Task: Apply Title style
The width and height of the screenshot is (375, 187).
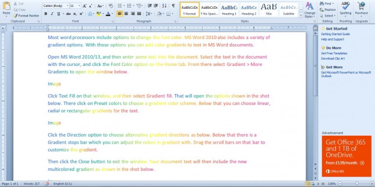Action: 269,10
